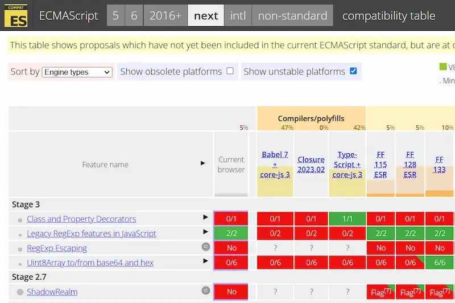Expand all rows via Feature name arrow
455x303 pixels.
click(203, 163)
